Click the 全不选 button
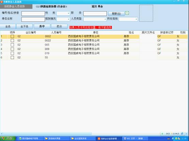The width and height of the screenshot is (189, 141). click(x=24, y=27)
